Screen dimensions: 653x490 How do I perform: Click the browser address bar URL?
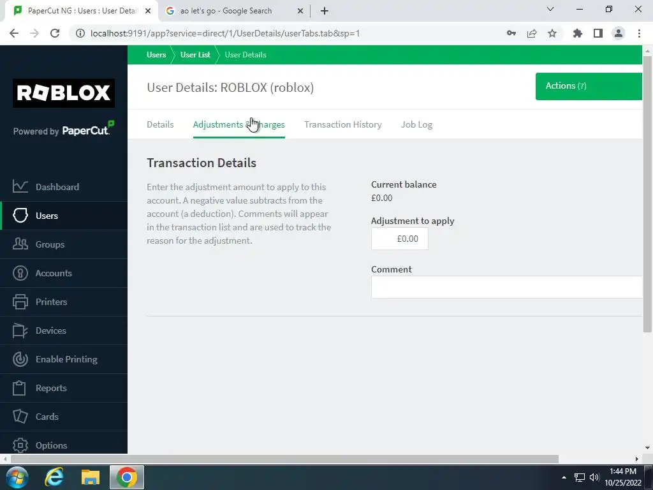pos(225,33)
